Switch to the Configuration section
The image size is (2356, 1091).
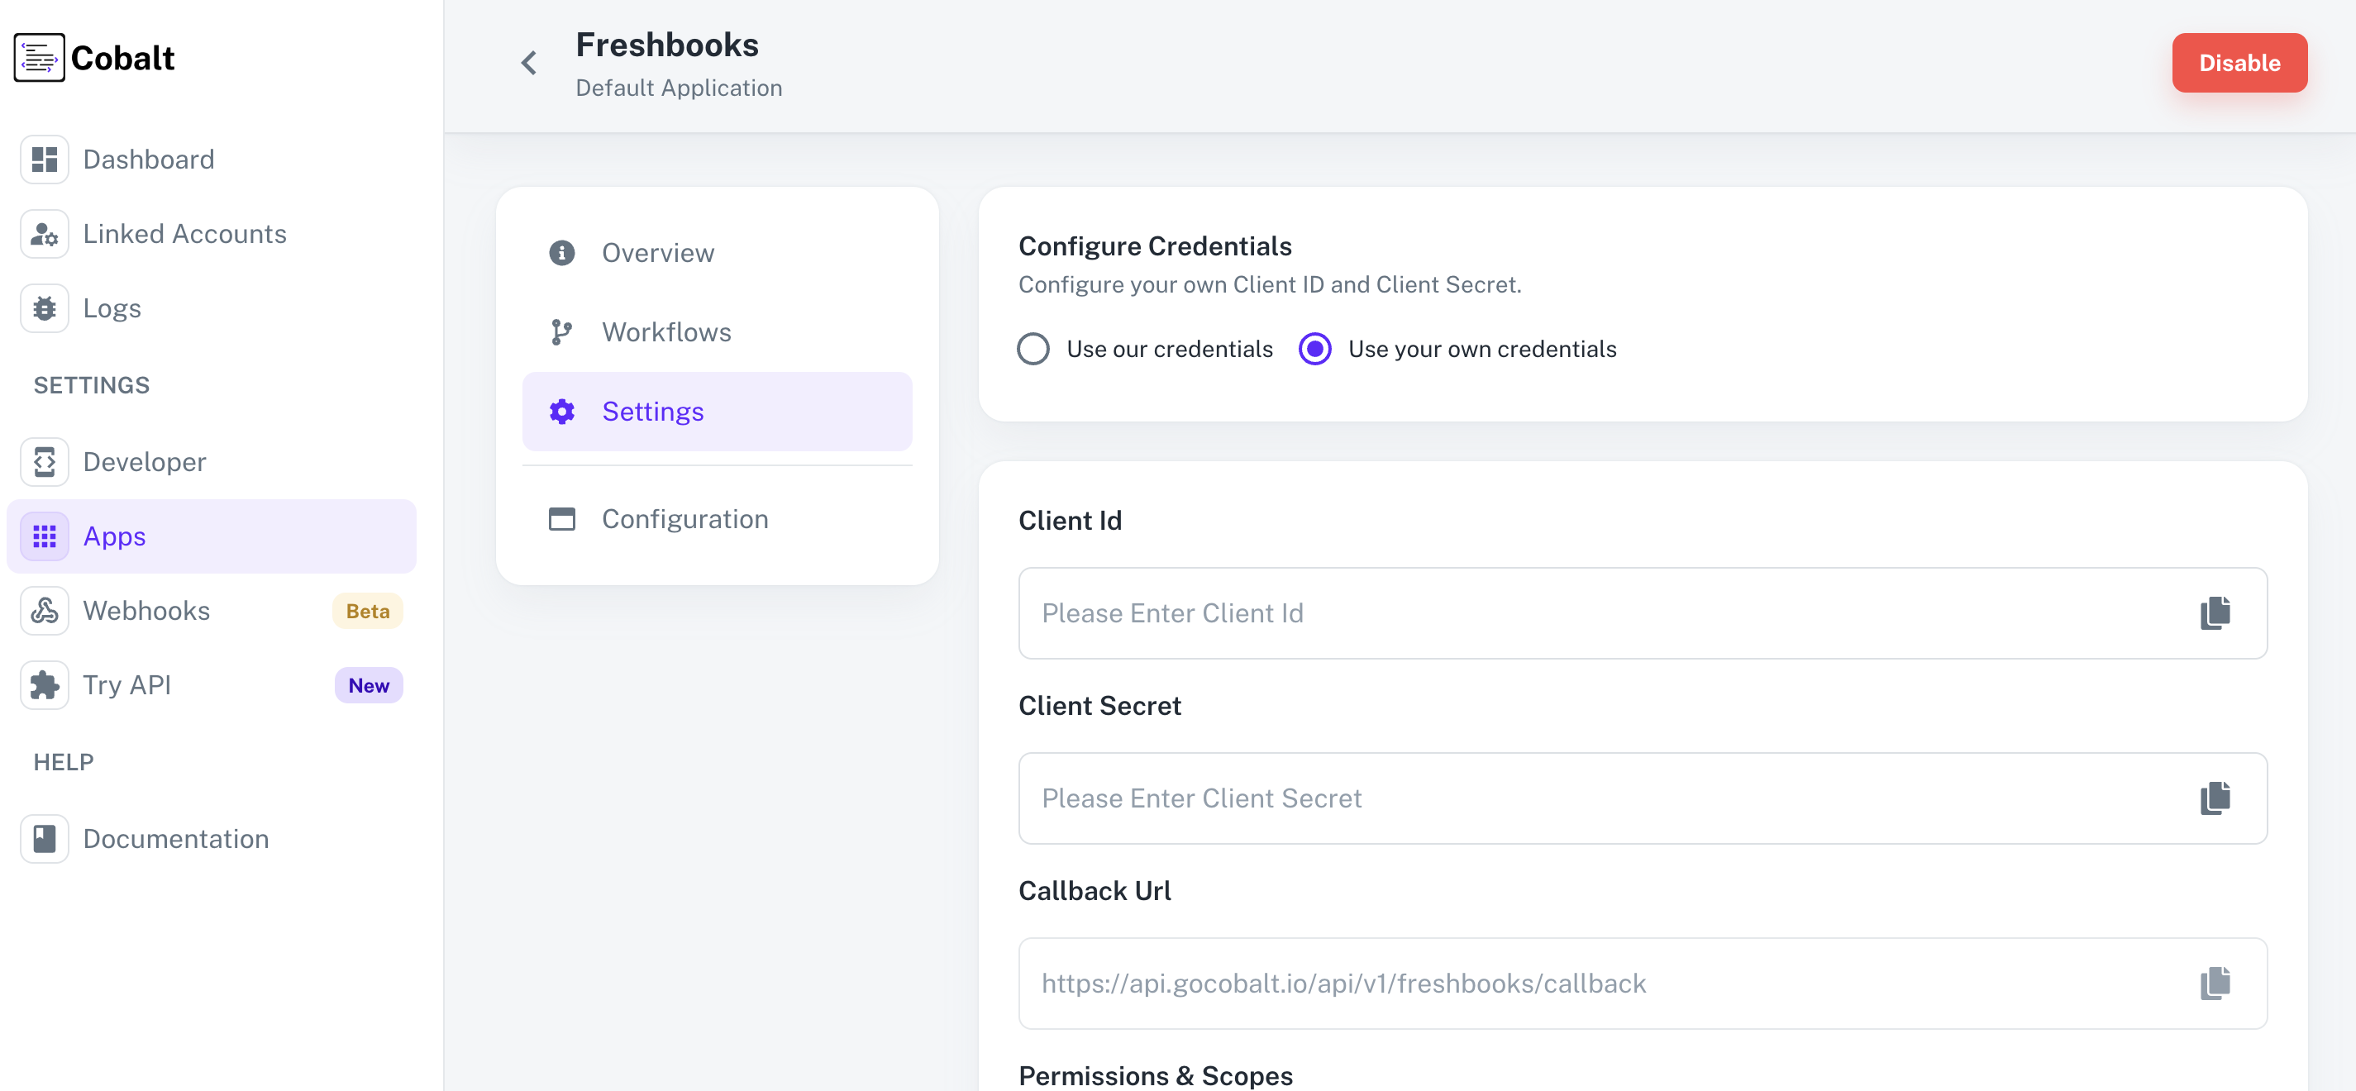(684, 518)
